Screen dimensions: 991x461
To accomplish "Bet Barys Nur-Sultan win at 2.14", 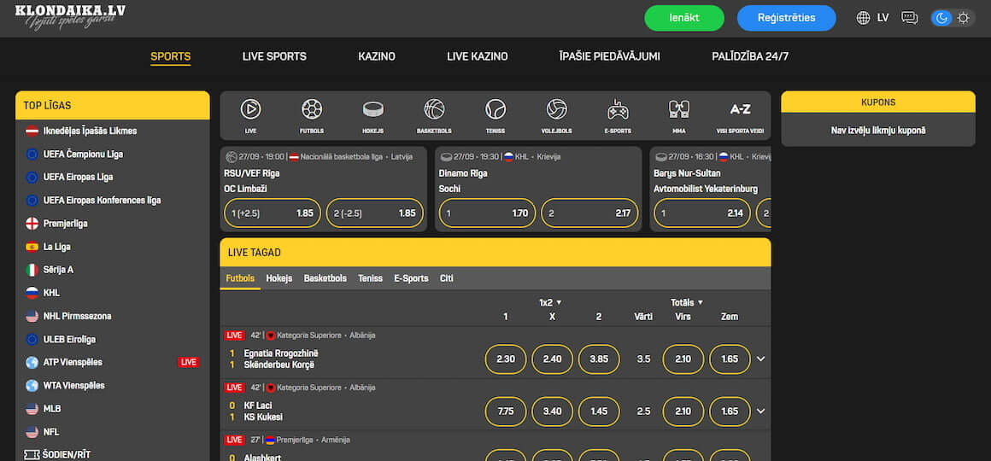I will tap(702, 213).
